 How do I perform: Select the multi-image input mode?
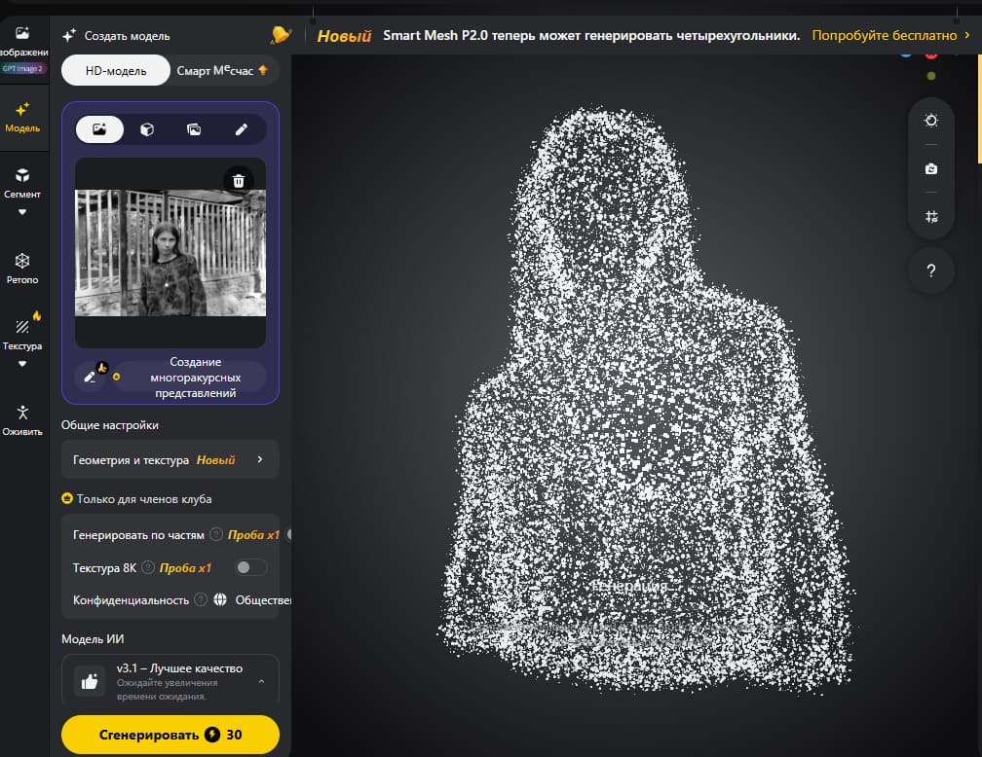[194, 129]
